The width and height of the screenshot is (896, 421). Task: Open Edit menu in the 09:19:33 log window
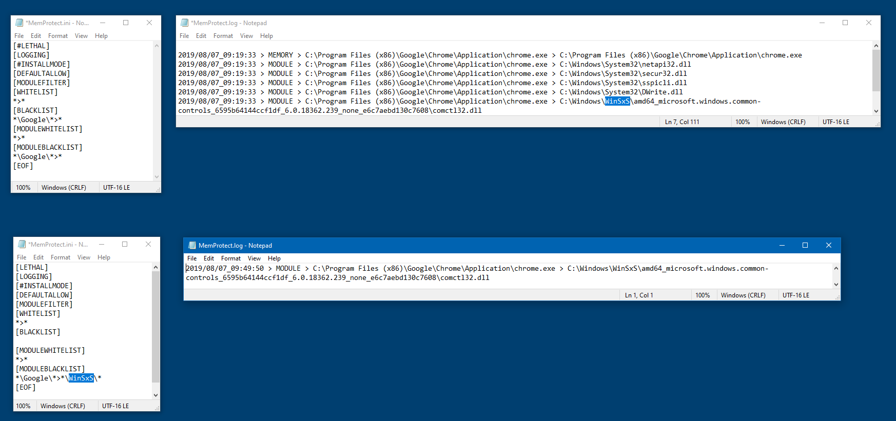(201, 36)
